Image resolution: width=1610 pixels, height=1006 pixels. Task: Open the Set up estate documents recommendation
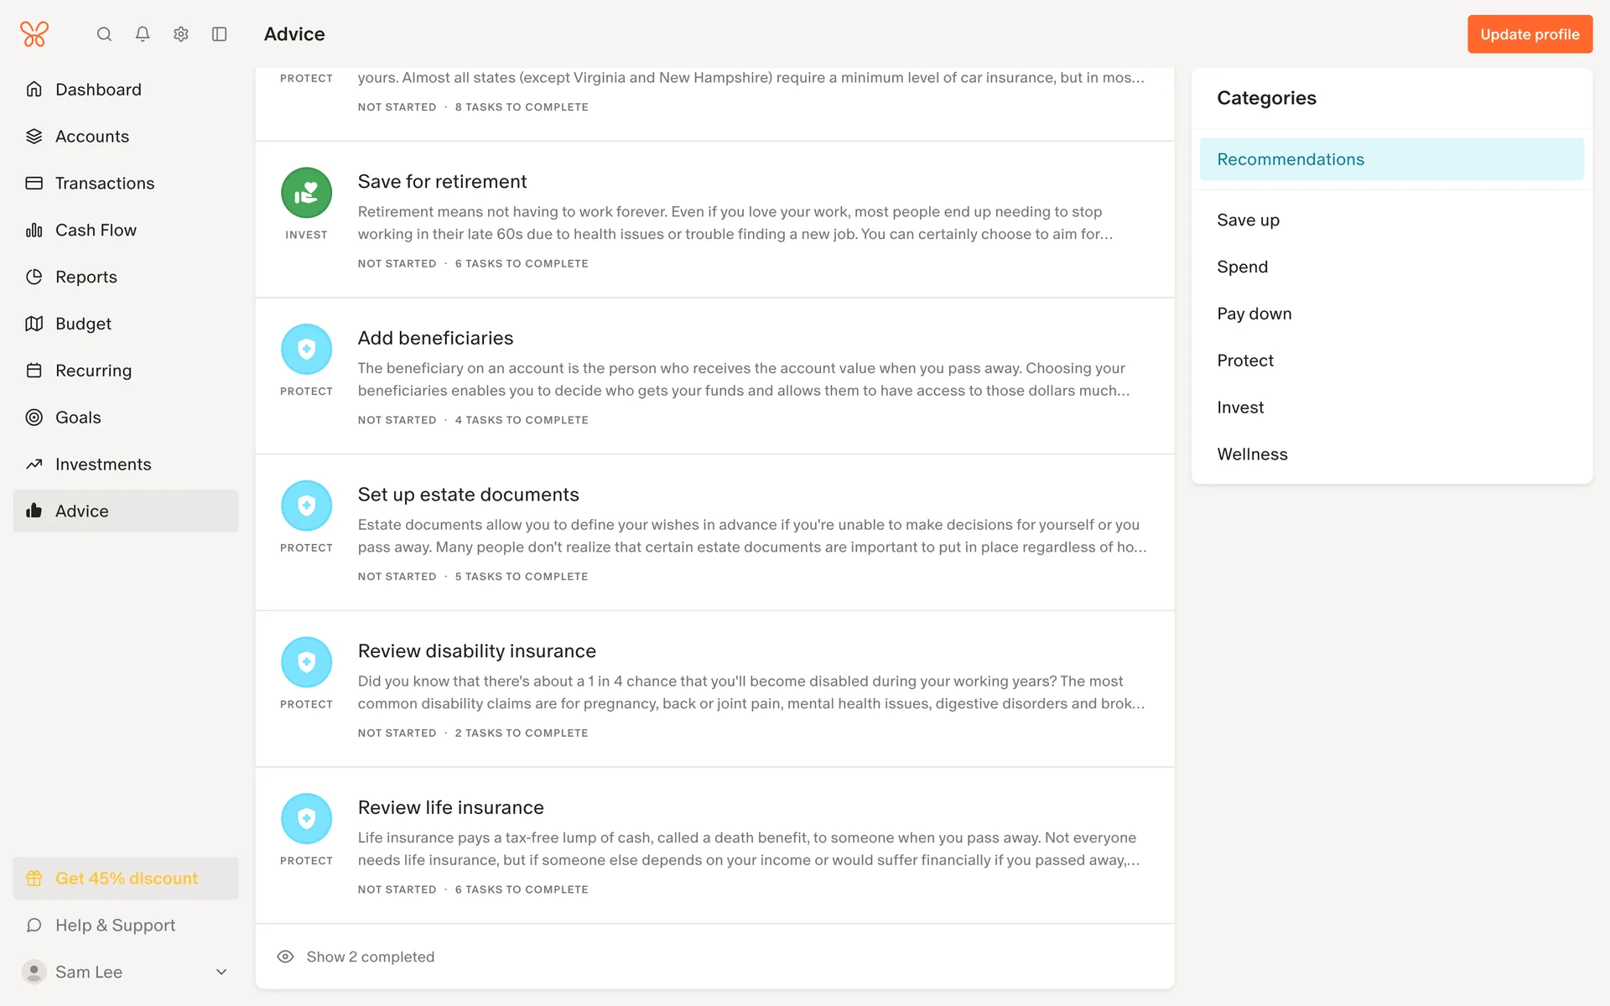468,495
